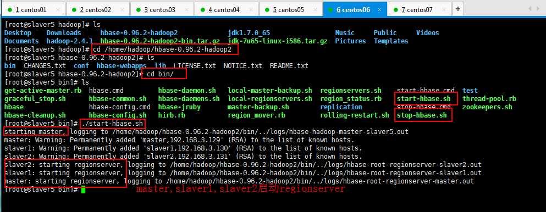Click the README.txt file name

[289, 66]
